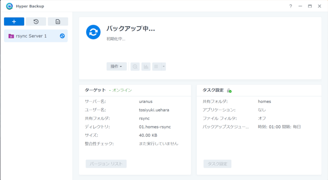Screen dimensions: 328x180
Task: Click the オンライン status text
Action: [x=122, y=90]
